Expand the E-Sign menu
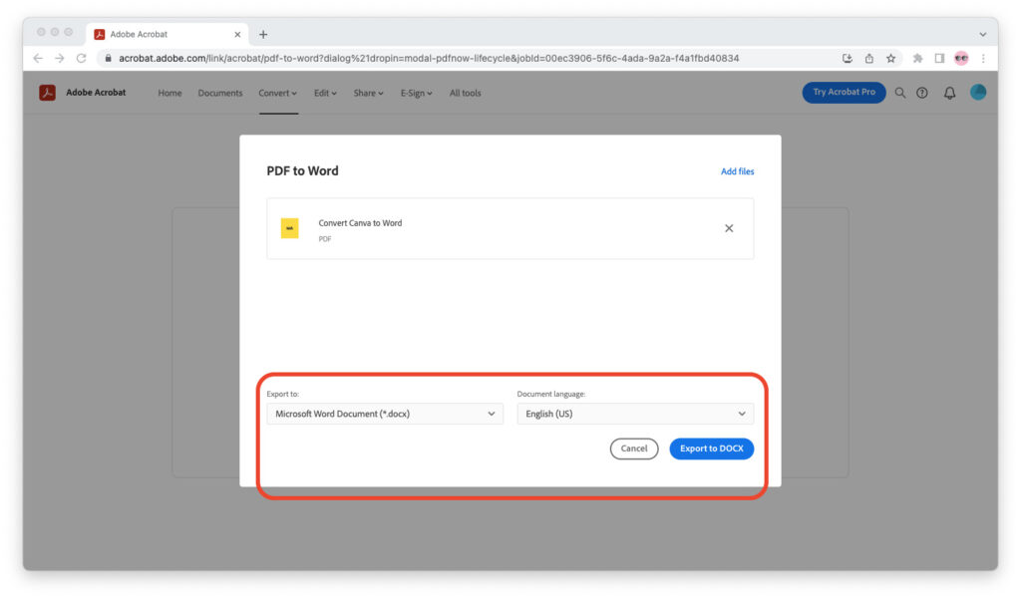 pyautogui.click(x=417, y=93)
